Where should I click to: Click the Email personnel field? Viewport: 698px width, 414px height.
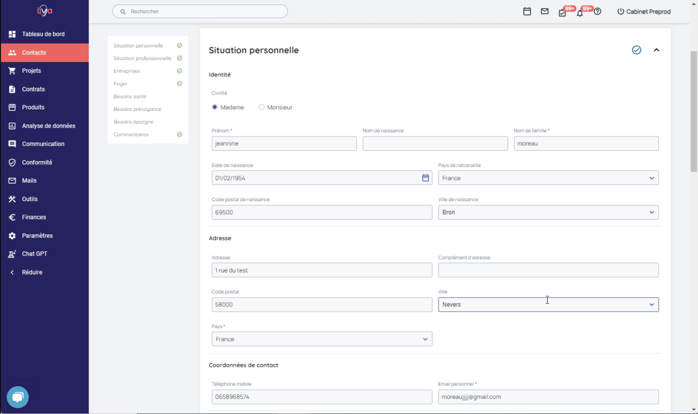click(548, 397)
